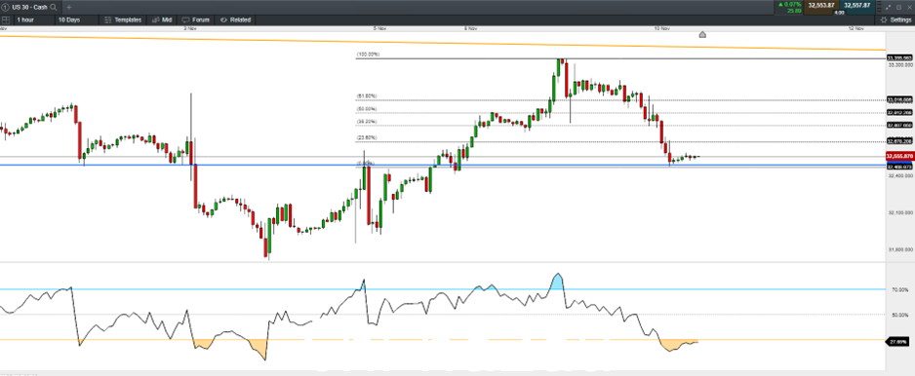Add a new chart tab with plus
Viewport: 915px width, 376px height.
(69, 7)
